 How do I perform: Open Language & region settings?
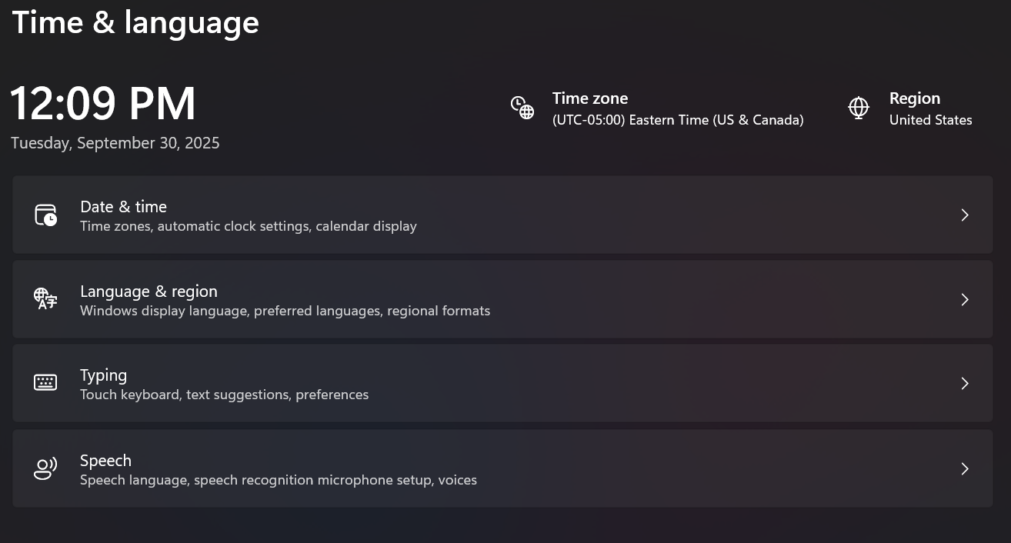point(502,299)
